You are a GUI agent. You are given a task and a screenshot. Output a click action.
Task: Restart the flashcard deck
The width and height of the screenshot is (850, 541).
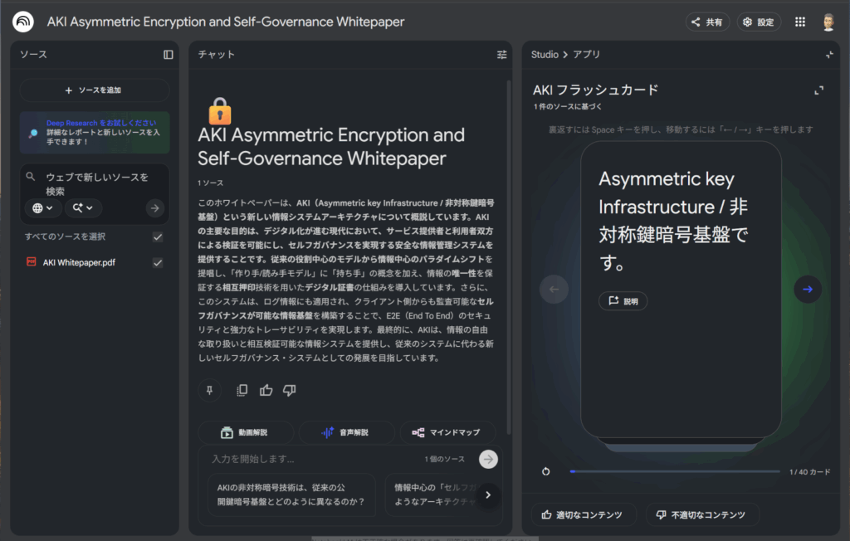pos(545,471)
